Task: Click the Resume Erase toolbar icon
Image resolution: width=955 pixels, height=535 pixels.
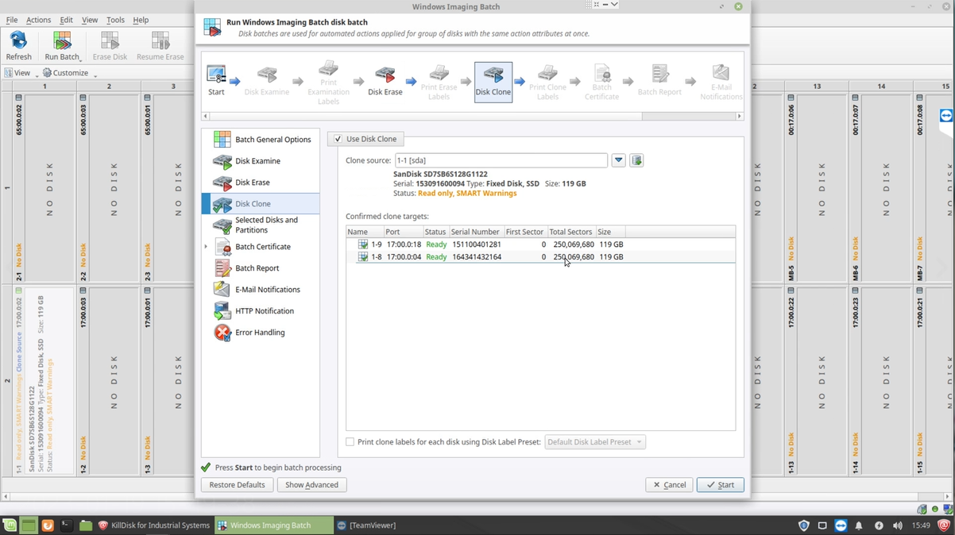Action: pos(160,46)
